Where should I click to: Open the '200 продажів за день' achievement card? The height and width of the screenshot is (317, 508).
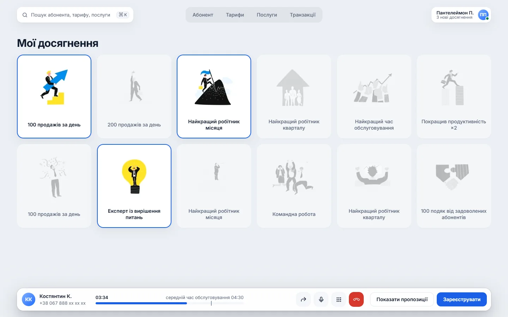[134, 97]
